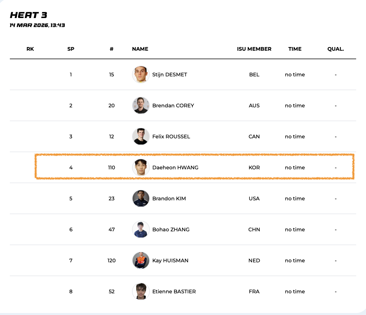366x315 pixels.
Task: Click Kay HUISMAN's avatar
Action: (141, 261)
